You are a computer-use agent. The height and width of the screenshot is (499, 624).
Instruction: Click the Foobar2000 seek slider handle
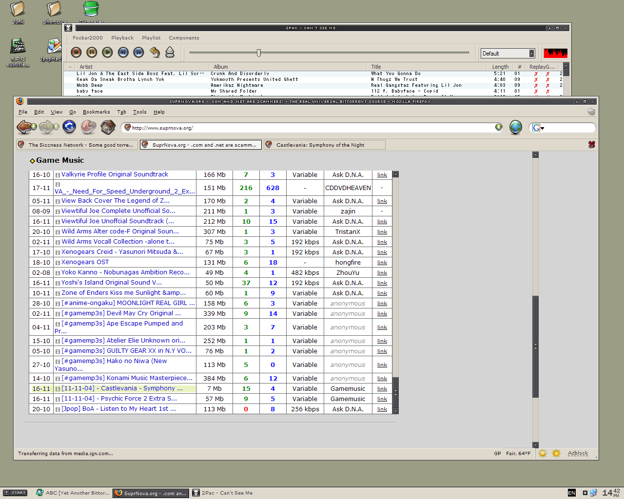pyautogui.click(x=259, y=53)
